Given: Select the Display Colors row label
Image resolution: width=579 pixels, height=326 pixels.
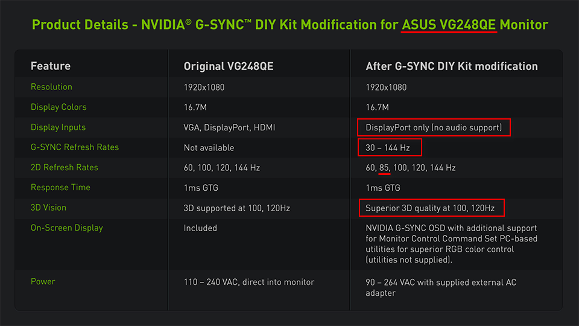Looking at the screenshot, I should [x=59, y=107].
